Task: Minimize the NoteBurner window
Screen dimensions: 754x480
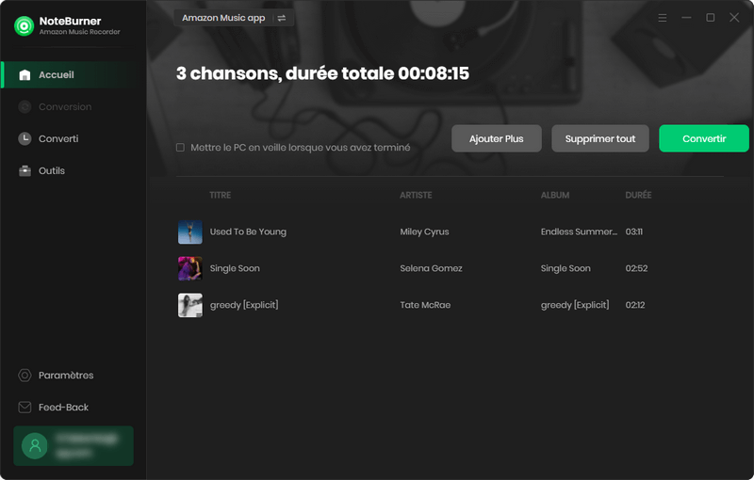Action: (686, 18)
